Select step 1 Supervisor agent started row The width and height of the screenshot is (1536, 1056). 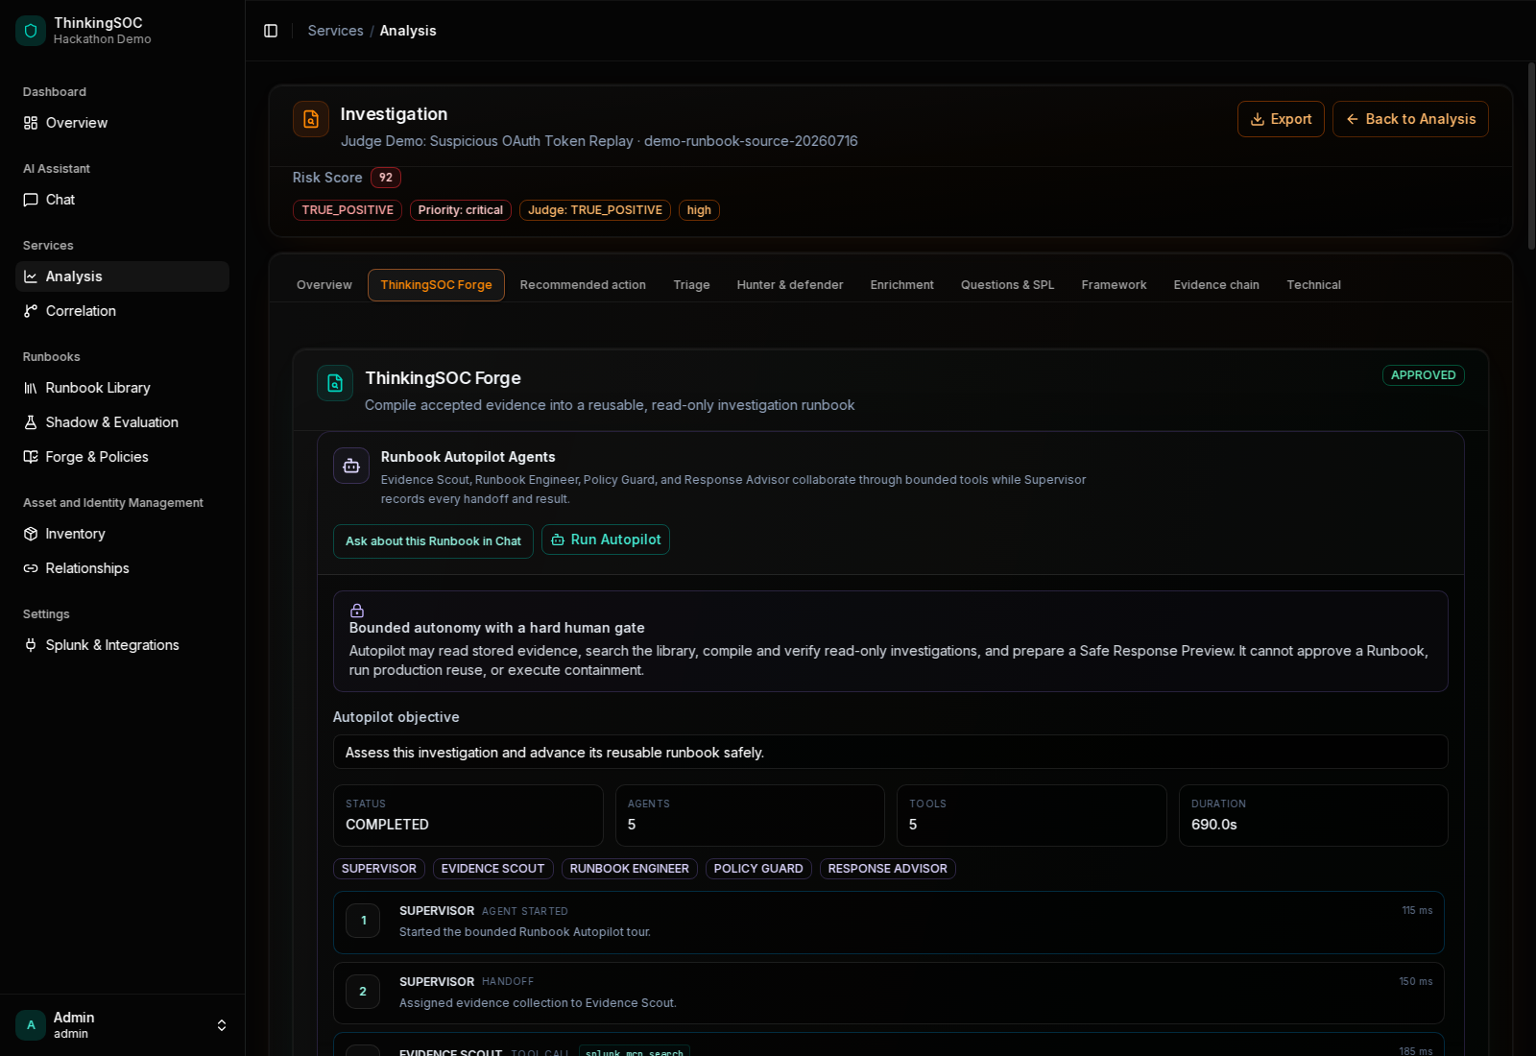click(889, 923)
